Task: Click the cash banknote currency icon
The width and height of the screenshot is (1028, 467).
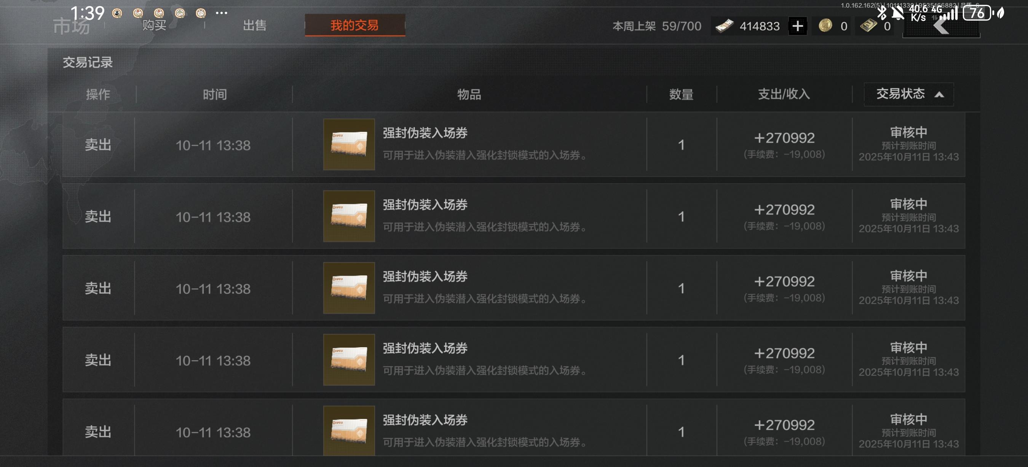Action: point(725,26)
